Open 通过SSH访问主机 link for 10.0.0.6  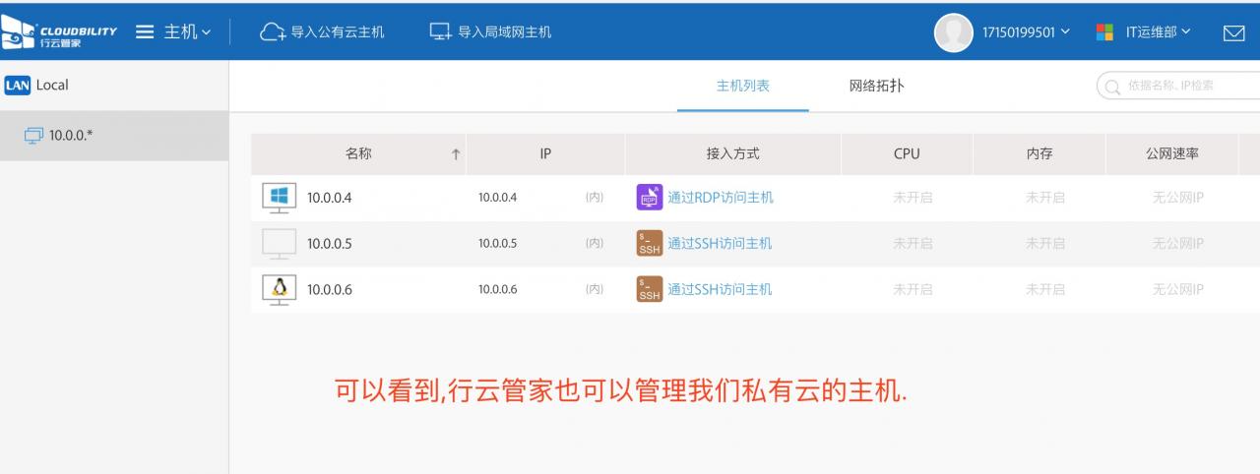(720, 289)
